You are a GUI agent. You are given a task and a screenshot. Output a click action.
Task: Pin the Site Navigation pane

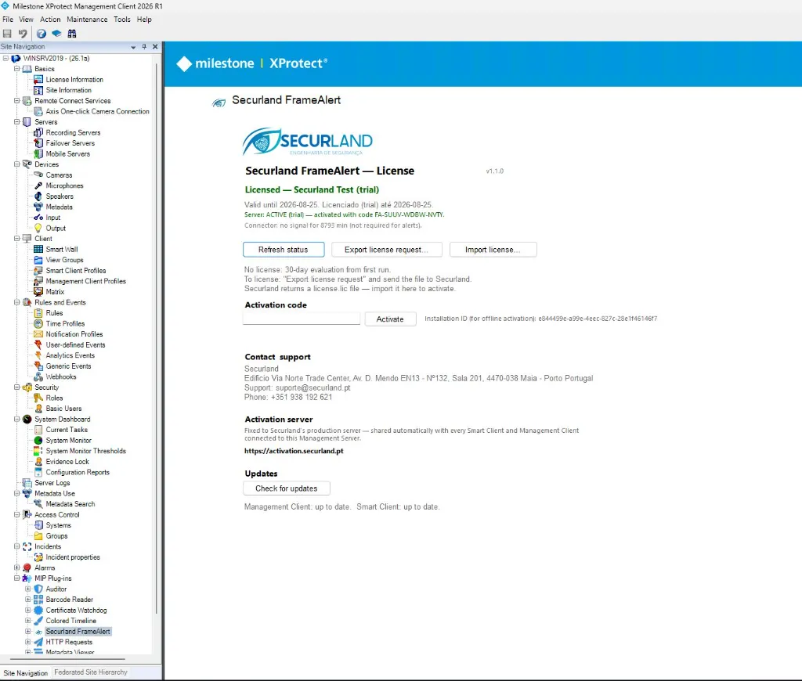point(144,46)
